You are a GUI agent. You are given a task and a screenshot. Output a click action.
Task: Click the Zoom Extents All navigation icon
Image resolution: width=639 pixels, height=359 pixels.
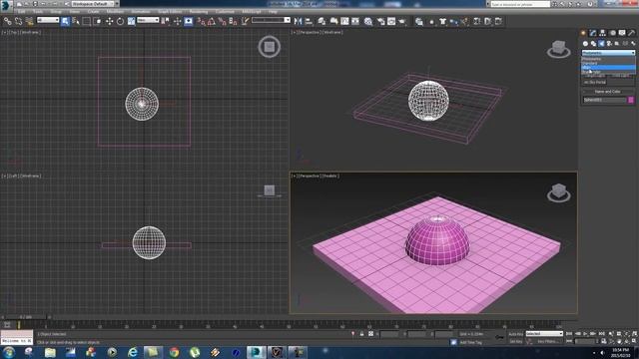pos(635,334)
